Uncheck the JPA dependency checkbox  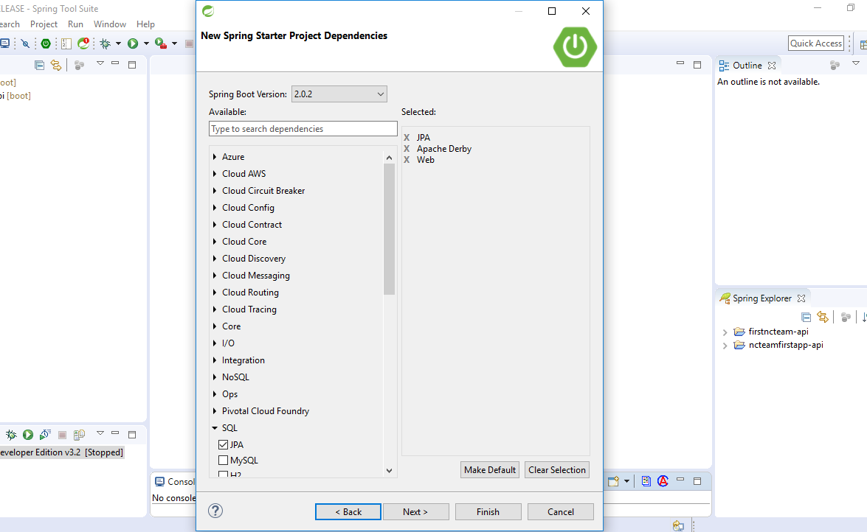224,444
